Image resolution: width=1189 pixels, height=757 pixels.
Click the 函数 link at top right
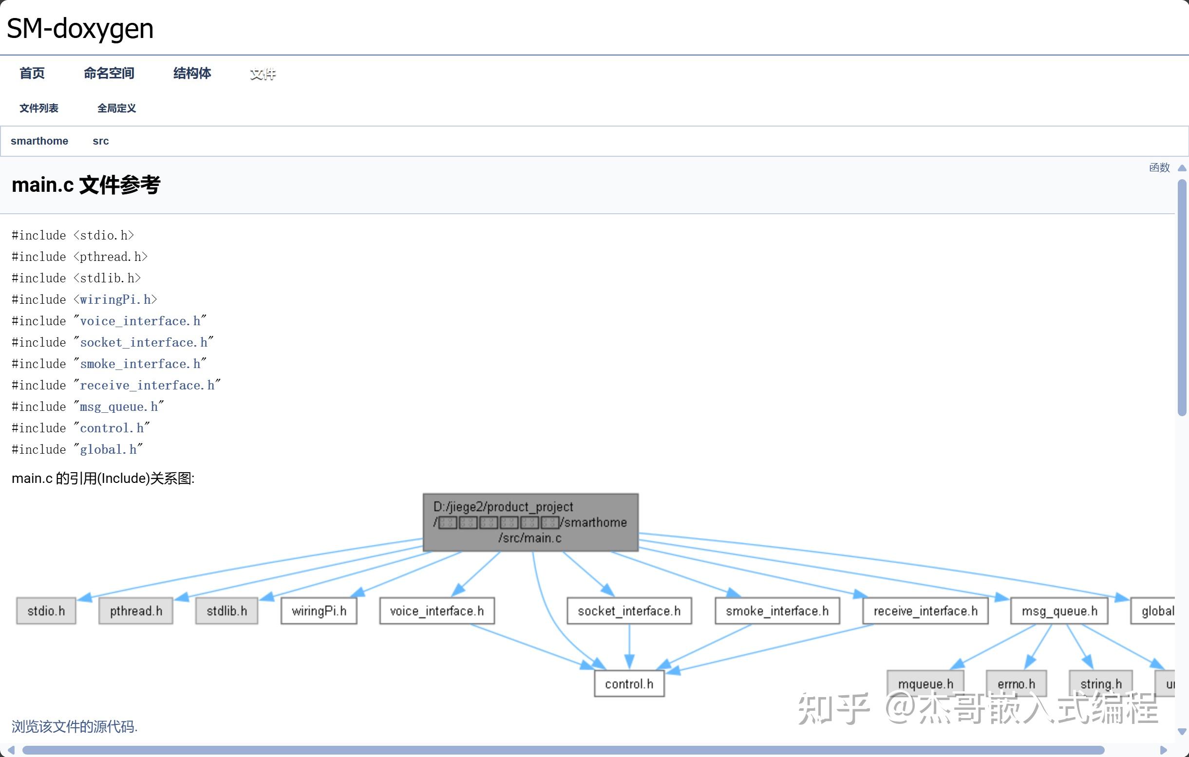tap(1159, 168)
